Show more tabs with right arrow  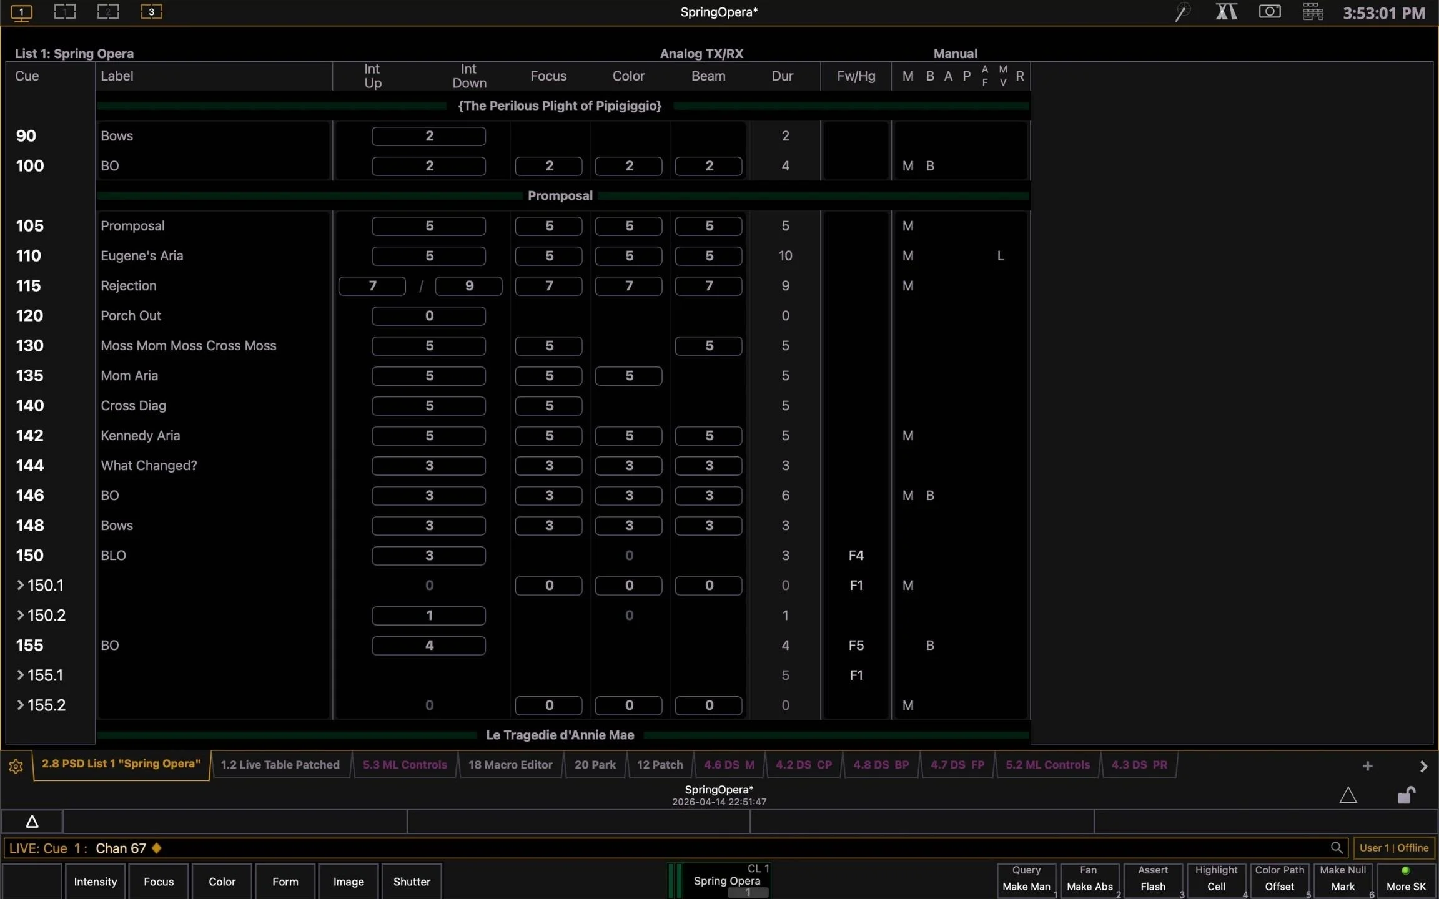pos(1423,766)
